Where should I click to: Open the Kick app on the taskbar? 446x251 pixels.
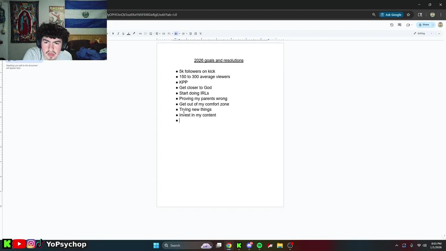239,245
